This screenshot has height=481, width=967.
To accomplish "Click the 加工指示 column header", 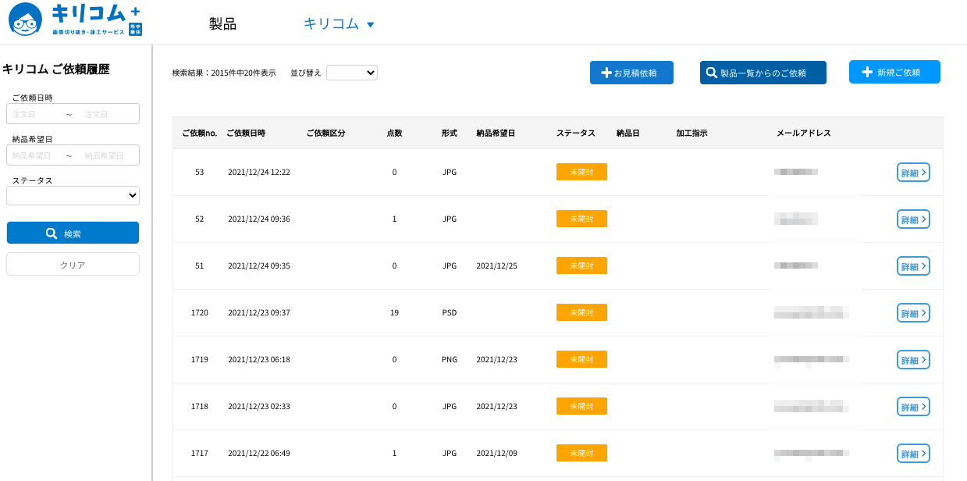I will (691, 133).
